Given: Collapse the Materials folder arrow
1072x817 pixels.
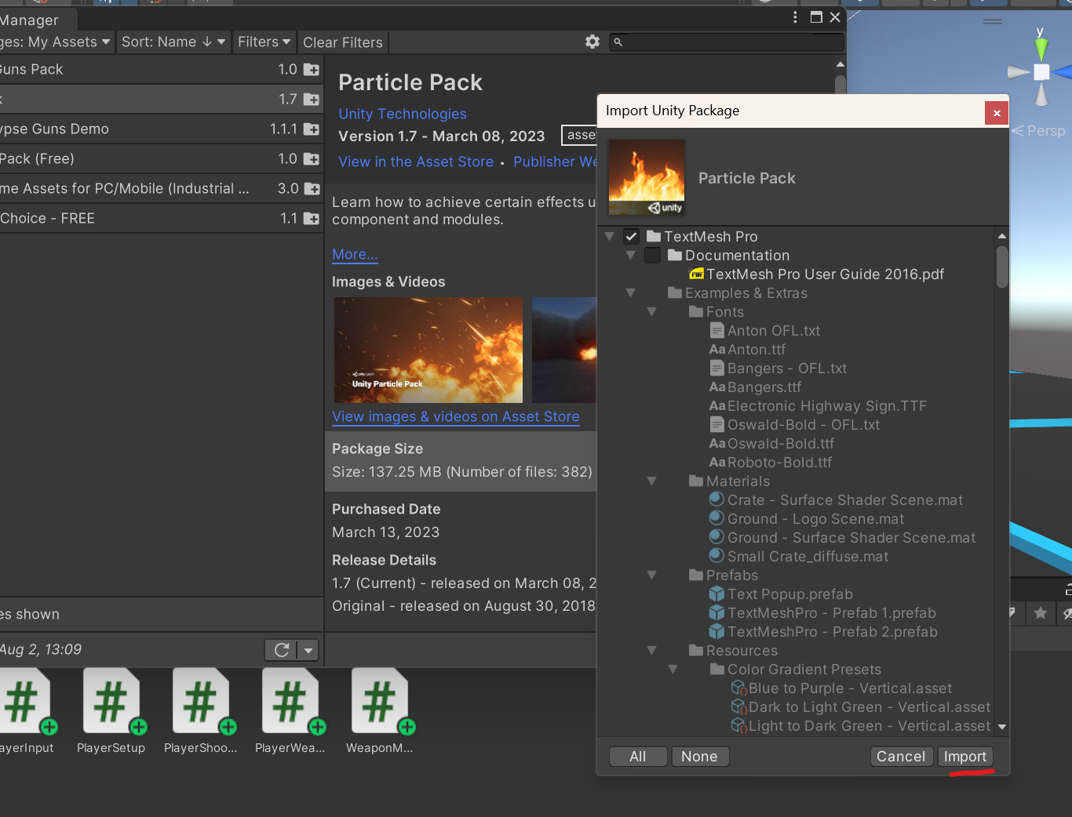Looking at the screenshot, I should (651, 481).
